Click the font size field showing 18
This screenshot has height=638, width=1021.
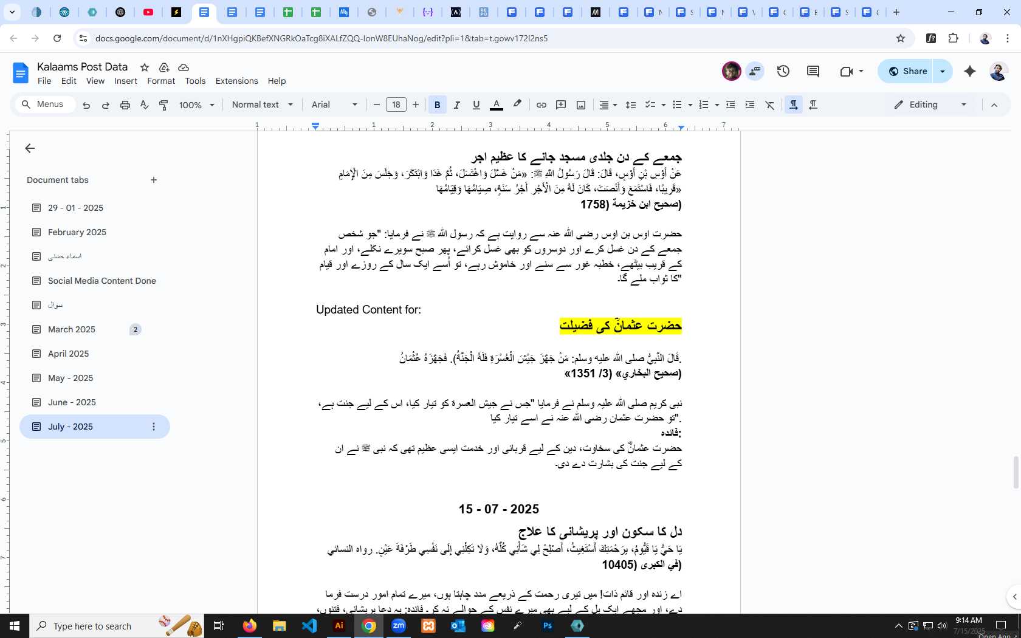(396, 105)
